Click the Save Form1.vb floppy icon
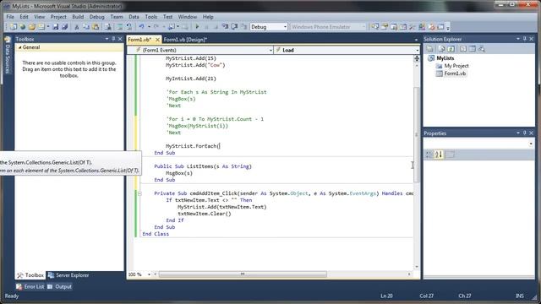The image size is (541, 304). [x=55, y=26]
